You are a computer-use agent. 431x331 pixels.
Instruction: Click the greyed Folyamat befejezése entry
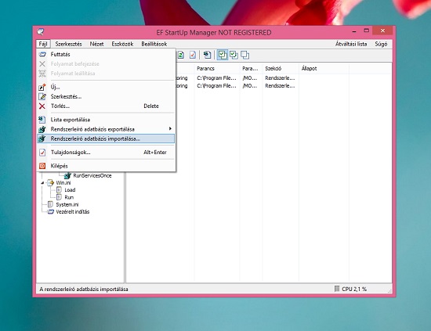click(106, 64)
